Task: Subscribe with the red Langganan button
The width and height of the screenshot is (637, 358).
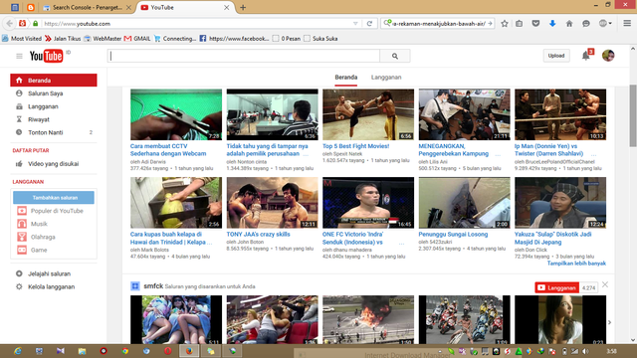Action: click(x=557, y=287)
